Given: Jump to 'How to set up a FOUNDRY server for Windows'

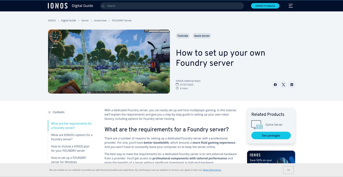Looking at the screenshot, I should [69, 160].
